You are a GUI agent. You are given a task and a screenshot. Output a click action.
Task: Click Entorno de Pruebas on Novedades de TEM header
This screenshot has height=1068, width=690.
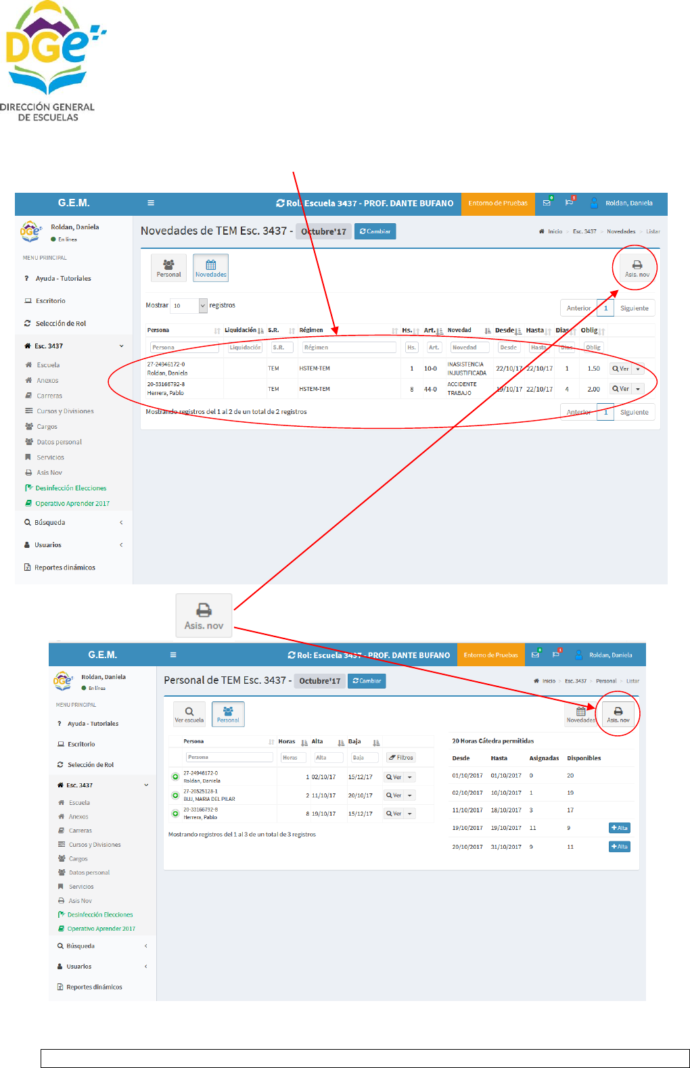click(x=498, y=203)
